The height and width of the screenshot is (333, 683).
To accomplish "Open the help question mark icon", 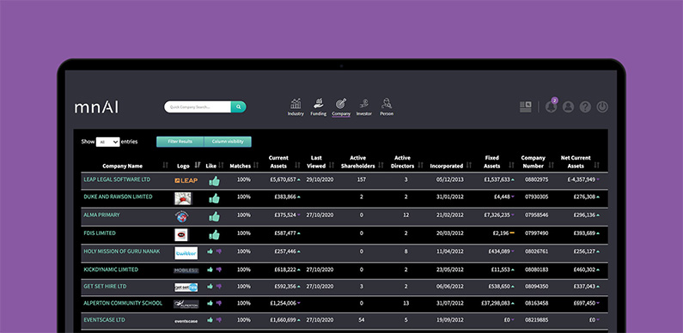I will coord(585,107).
